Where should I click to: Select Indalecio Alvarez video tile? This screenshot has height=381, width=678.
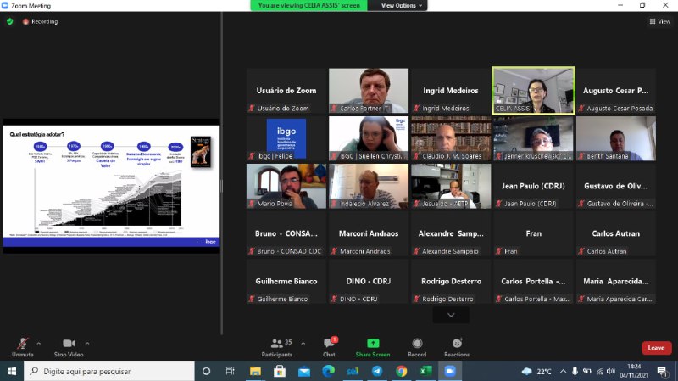369,186
